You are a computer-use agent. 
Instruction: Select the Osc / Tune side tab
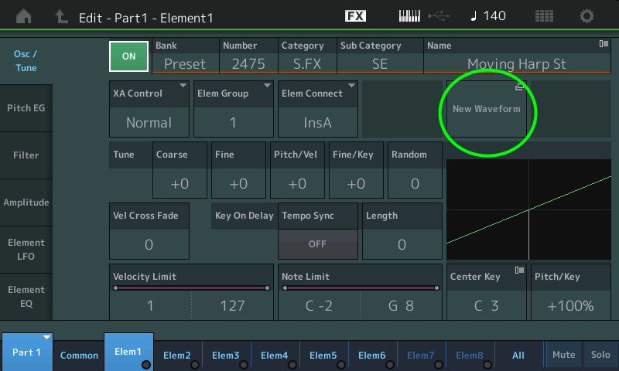[x=26, y=61]
